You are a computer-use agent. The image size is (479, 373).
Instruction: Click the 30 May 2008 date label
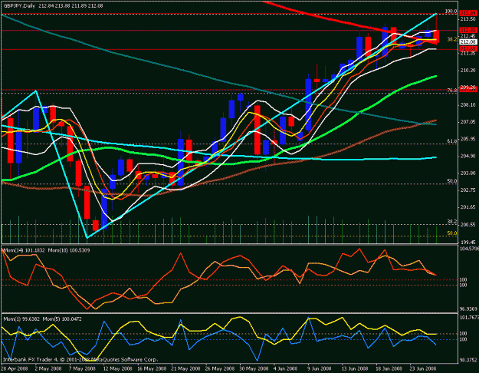coord(254,368)
